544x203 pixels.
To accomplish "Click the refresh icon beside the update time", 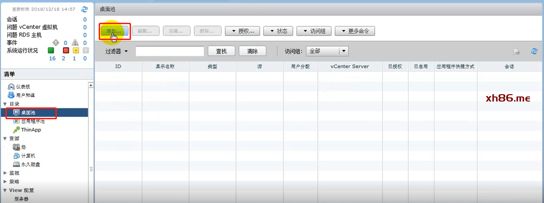I will click(84, 9).
